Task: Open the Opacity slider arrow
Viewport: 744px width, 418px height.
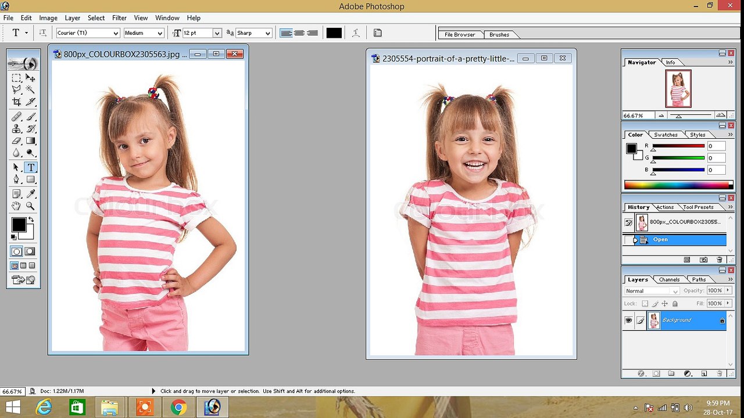Action: (x=728, y=290)
